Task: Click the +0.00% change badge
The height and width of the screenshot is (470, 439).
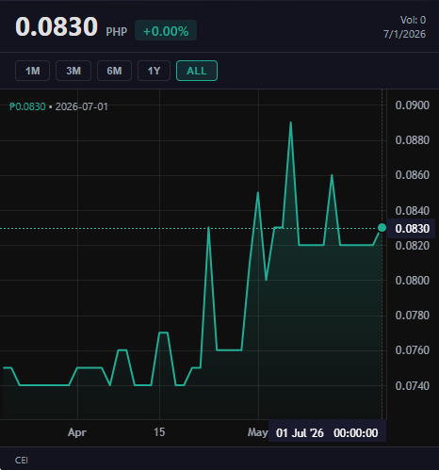Action: point(166,30)
